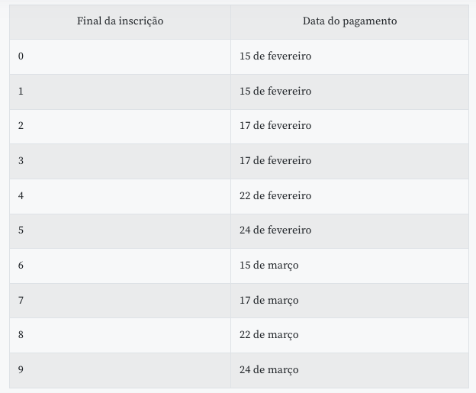Select the "24 de março" payment date
Screen dimensions: 476x393
(269, 370)
